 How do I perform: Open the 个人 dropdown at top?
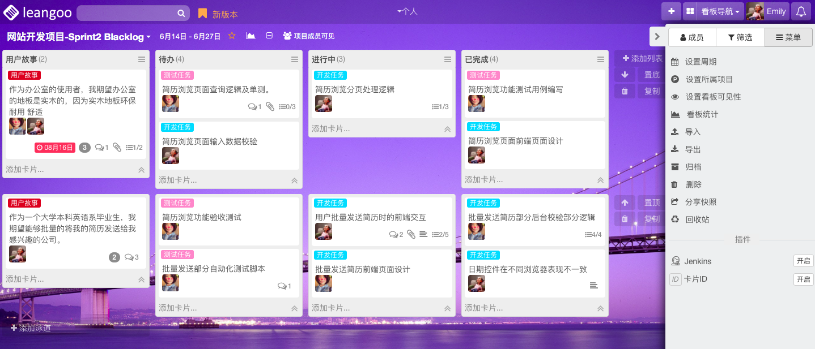407,11
